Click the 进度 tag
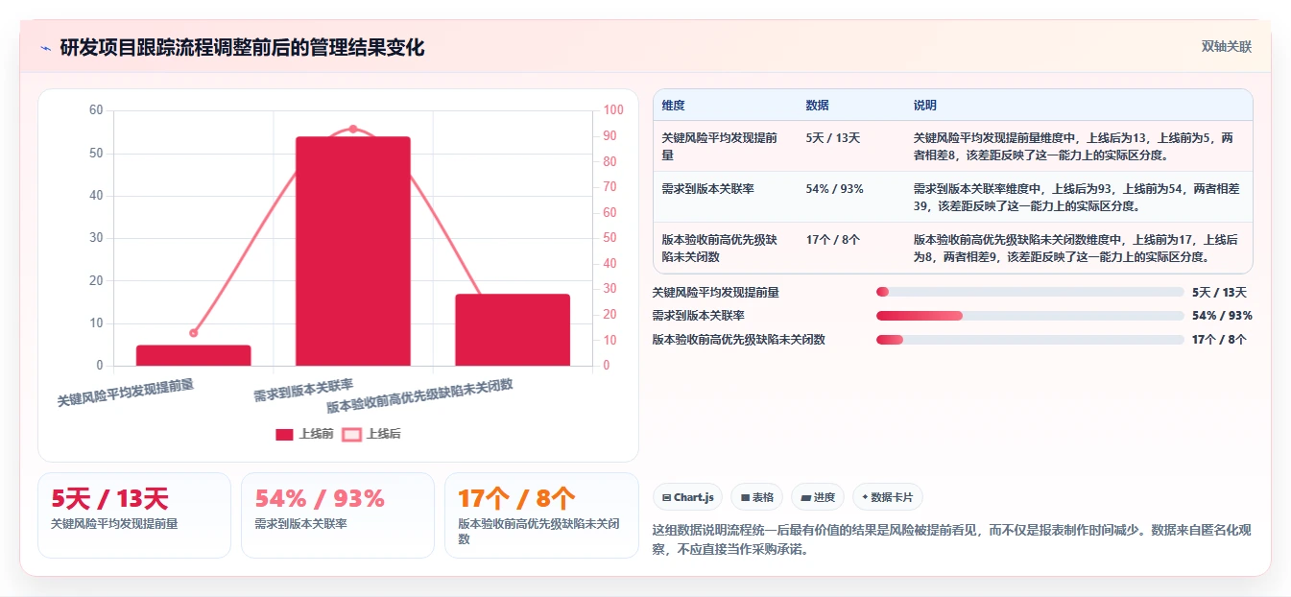1291x597 pixels. click(x=818, y=497)
